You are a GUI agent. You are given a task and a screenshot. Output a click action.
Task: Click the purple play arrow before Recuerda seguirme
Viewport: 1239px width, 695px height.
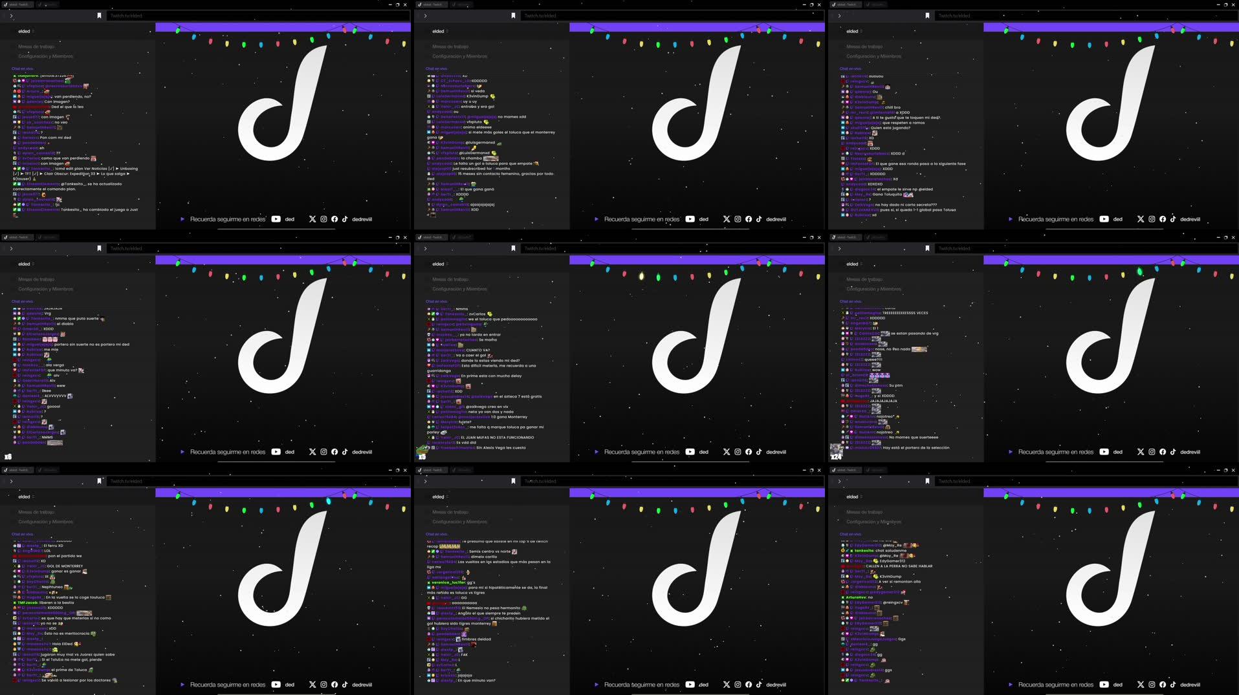click(x=183, y=219)
